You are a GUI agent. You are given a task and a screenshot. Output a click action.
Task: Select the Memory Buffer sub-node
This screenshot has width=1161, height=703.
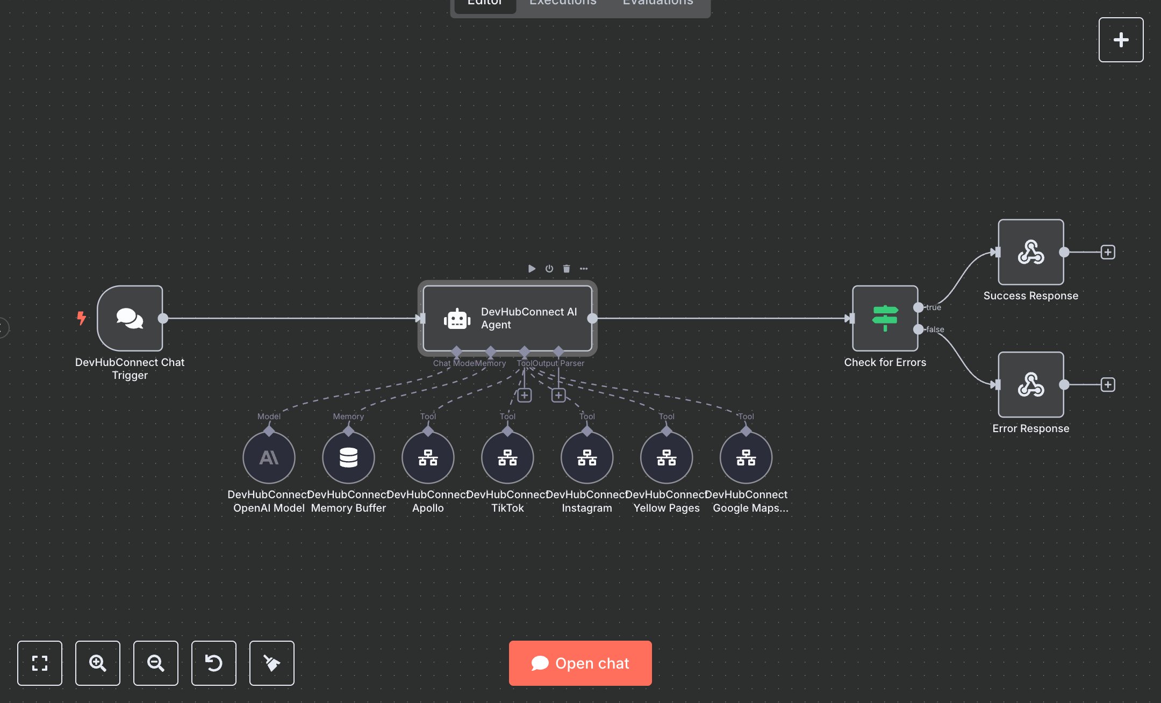click(x=348, y=457)
